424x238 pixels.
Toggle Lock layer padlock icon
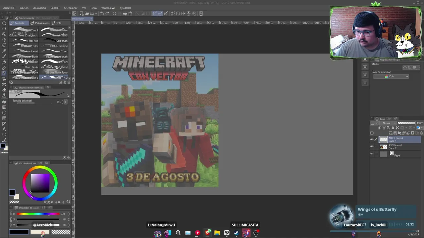(x=393, y=128)
